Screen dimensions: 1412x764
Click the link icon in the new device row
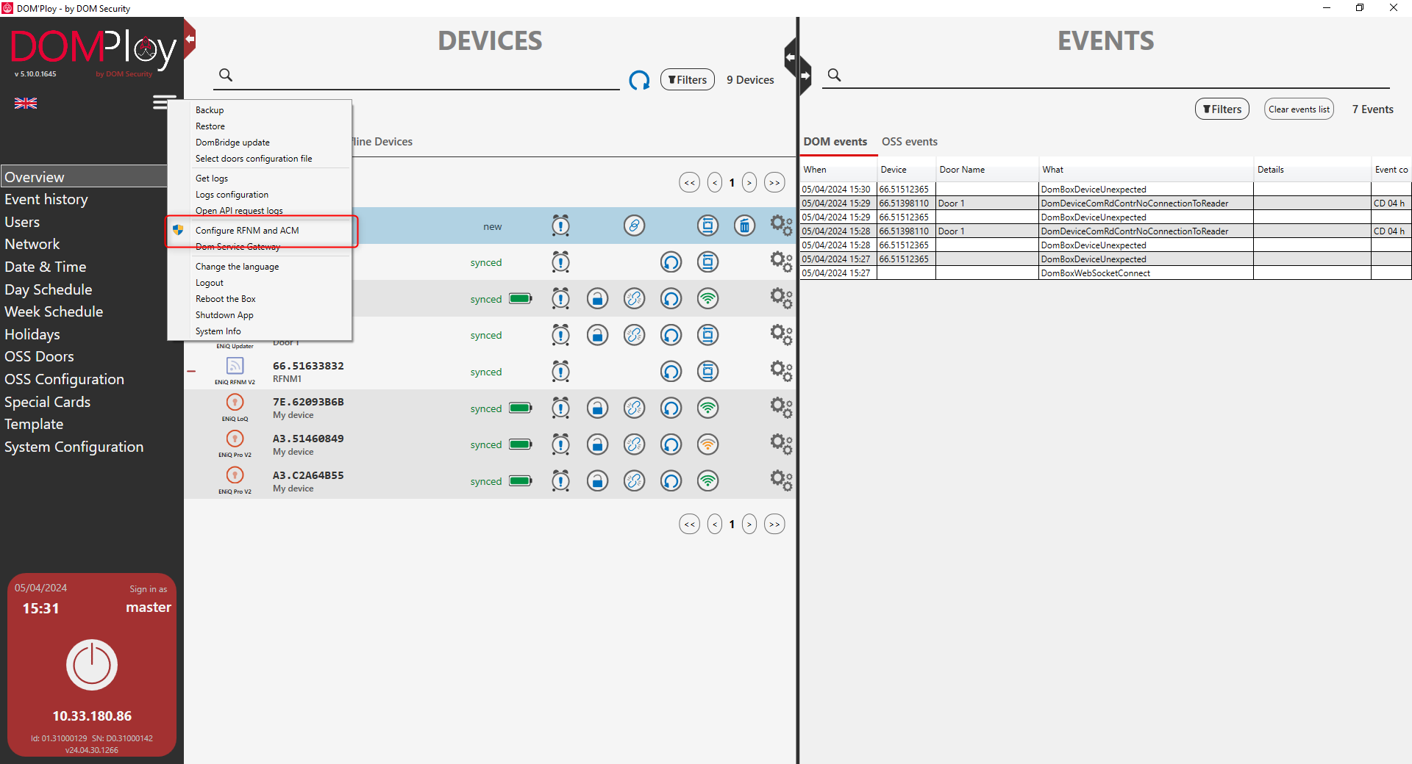click(634, 226)
